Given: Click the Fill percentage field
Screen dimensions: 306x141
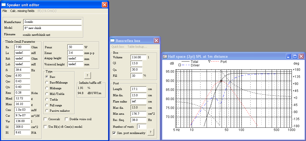Looking at the screenshot, I should pyautogui.click(x=137, y=75).
